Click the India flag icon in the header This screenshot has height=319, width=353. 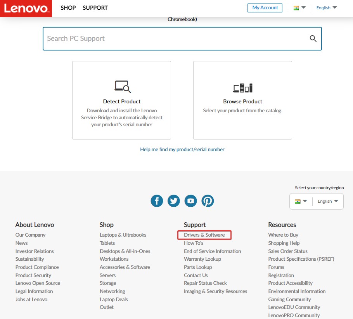click(297, 7)
